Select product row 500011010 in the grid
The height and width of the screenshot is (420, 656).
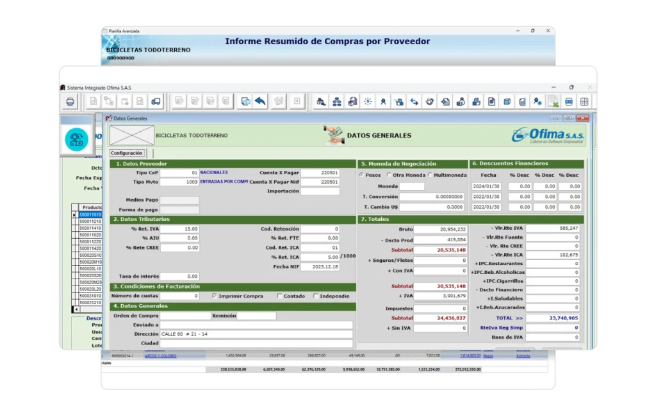point(90,214)
